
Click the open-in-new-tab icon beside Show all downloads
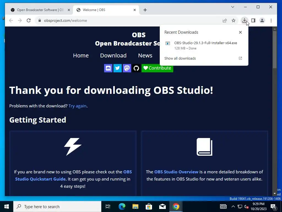point(240,58)
